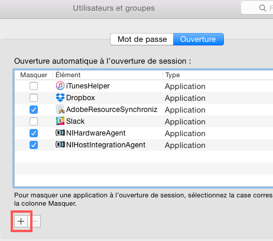Image resolution: width=273 pixels, height=241 pixels.
Task: Enable Masquer checkbox for iTunesHelper
Action: 34,86
